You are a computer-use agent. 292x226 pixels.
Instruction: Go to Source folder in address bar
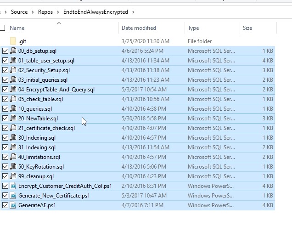[19, 12]
